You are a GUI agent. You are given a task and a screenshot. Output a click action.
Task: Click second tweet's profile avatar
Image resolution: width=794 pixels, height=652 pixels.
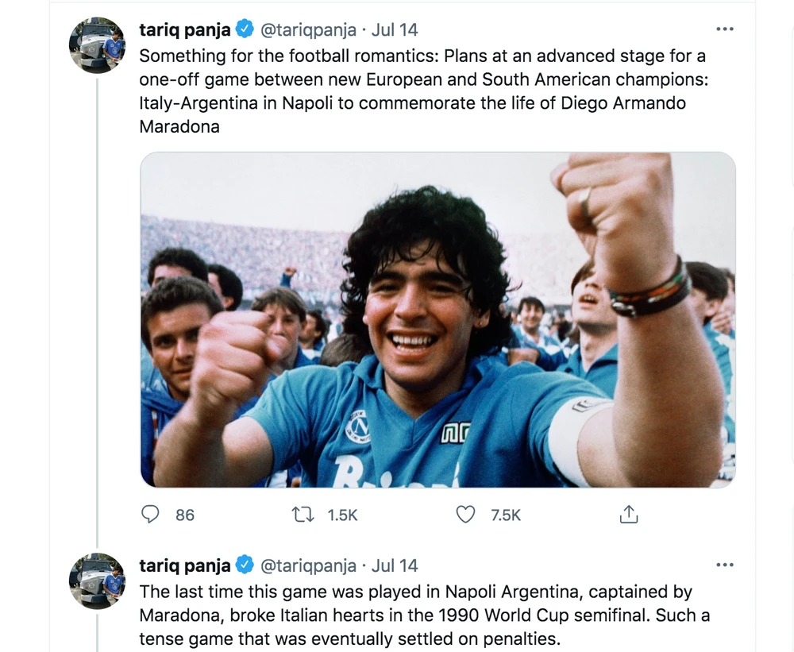98,581
